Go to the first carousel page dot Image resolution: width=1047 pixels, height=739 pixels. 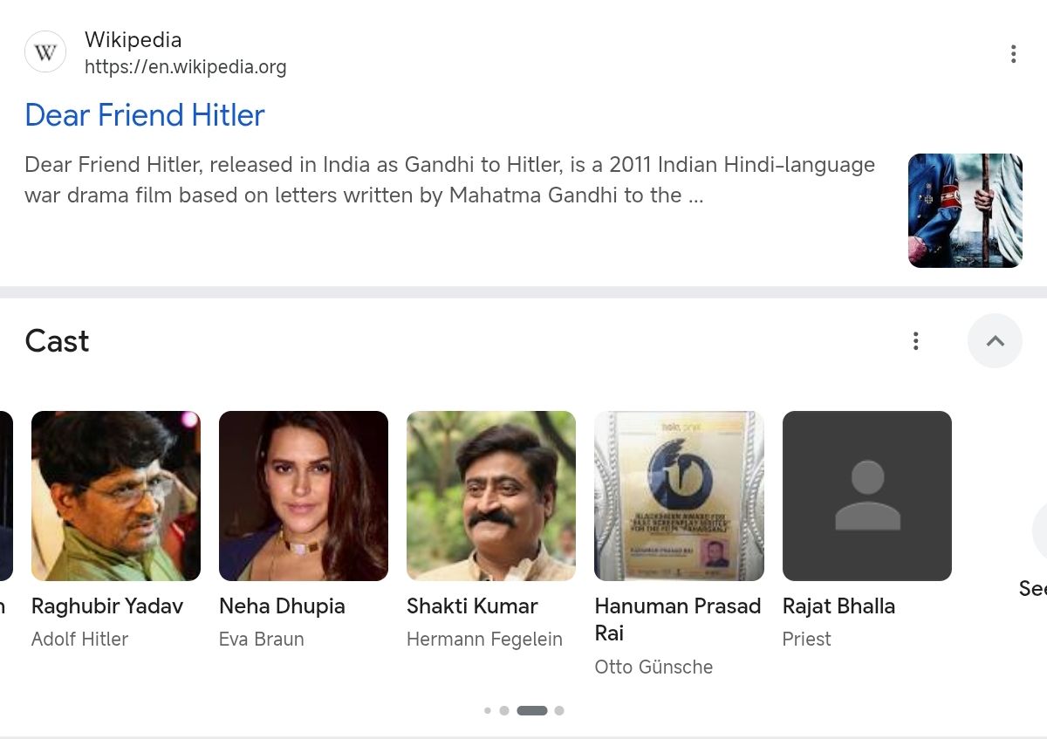pos(488,711)
